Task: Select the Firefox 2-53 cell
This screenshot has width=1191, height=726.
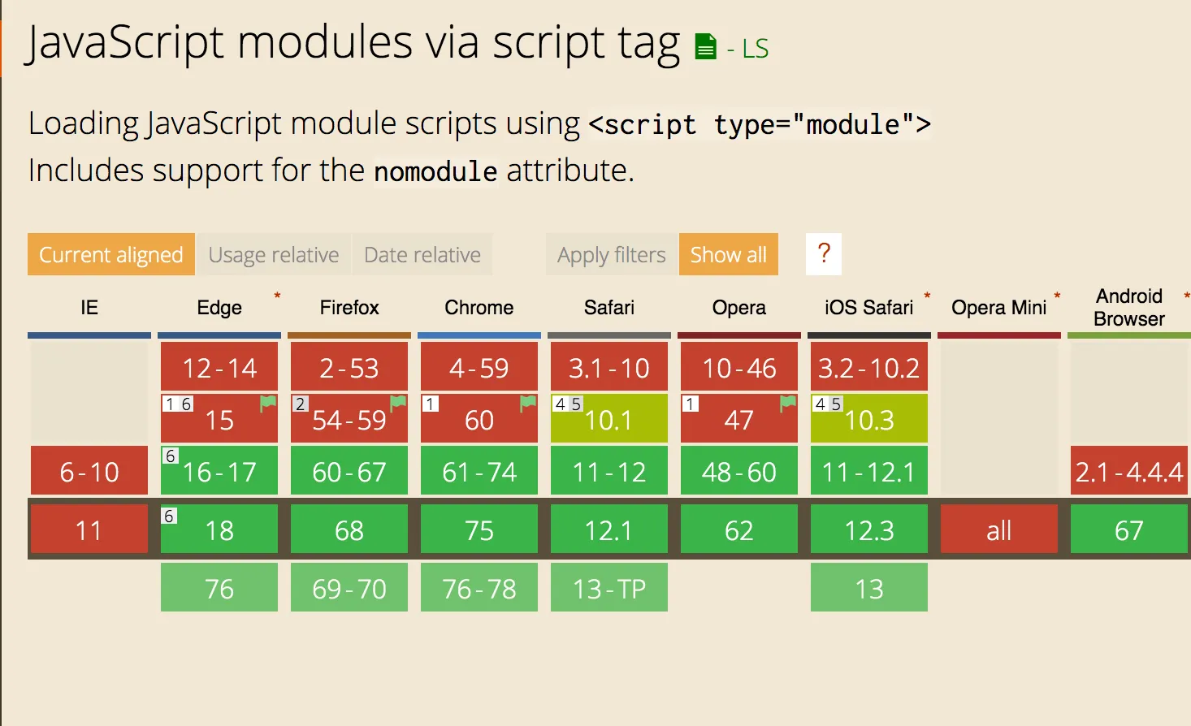Action: tap(349, 367)
